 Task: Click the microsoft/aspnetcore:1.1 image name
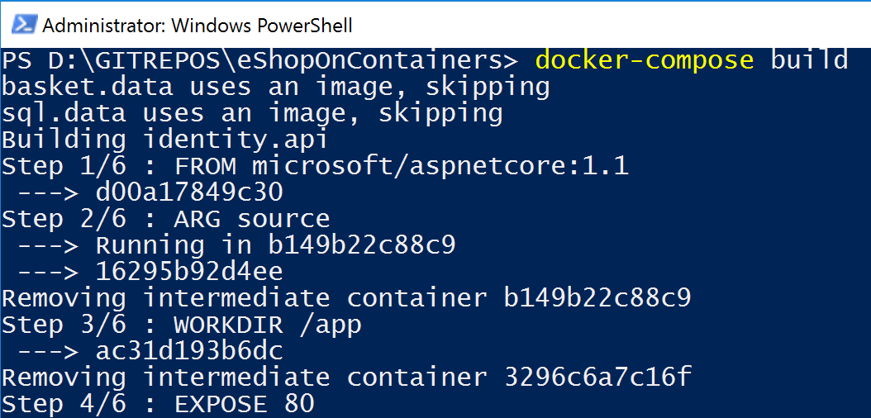(x=440, y=166)
